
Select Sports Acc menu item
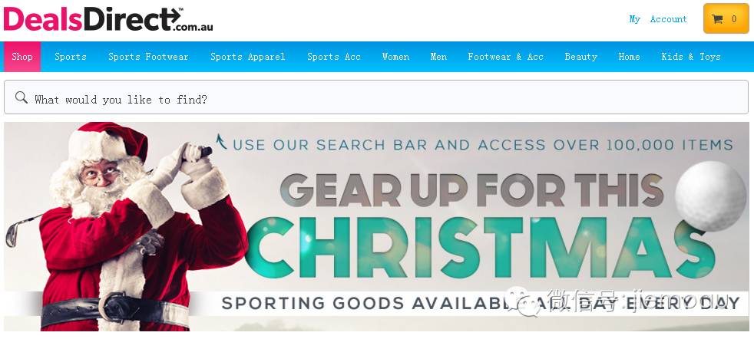[334, 57]
